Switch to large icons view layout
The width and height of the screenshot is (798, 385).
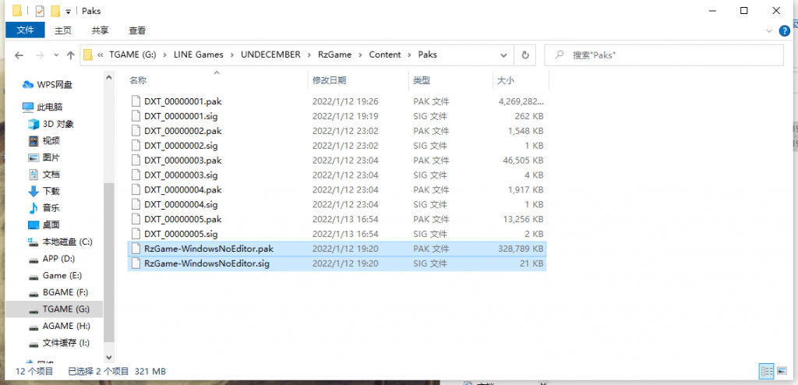point(781,371)
